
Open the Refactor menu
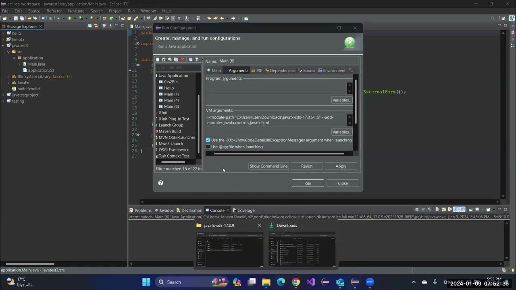(54, 11)
